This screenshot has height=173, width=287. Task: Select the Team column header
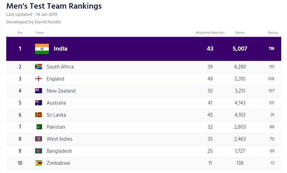pyautogui.click(x=39, y=33)
